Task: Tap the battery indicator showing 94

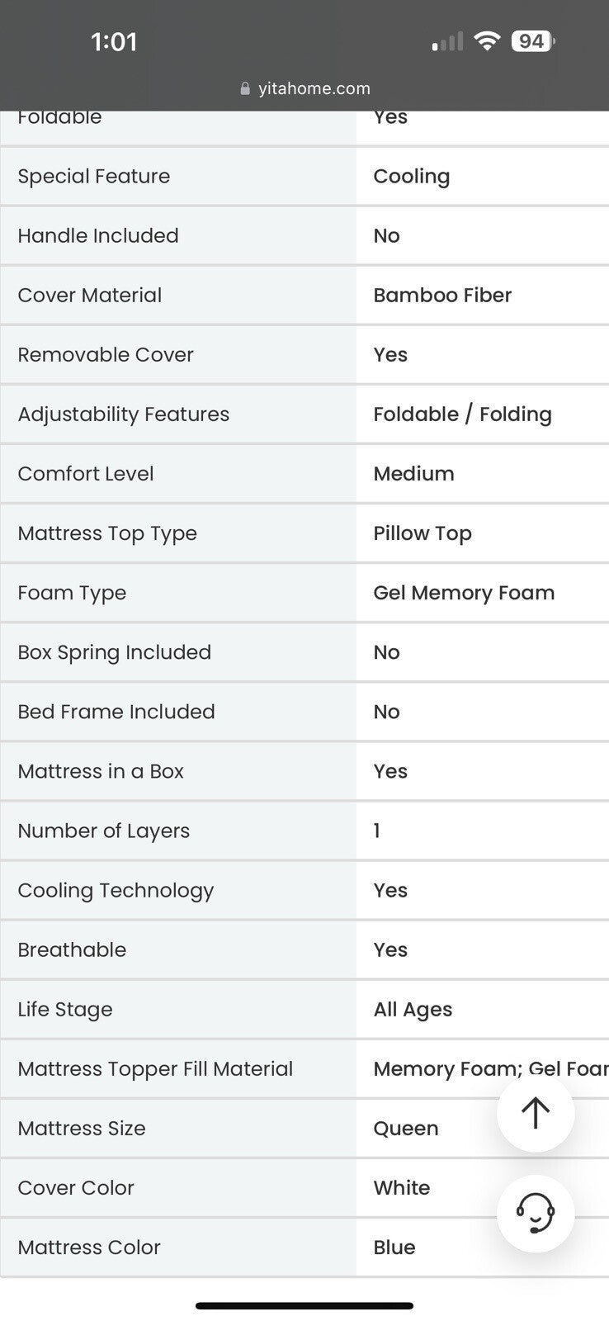Action: 533,41
